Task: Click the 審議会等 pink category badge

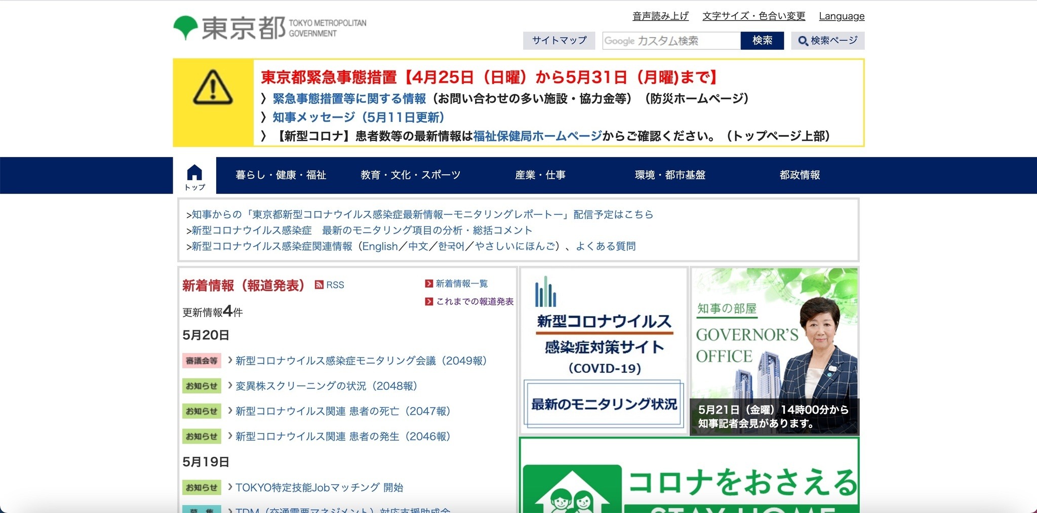Action: coord(202,361)
